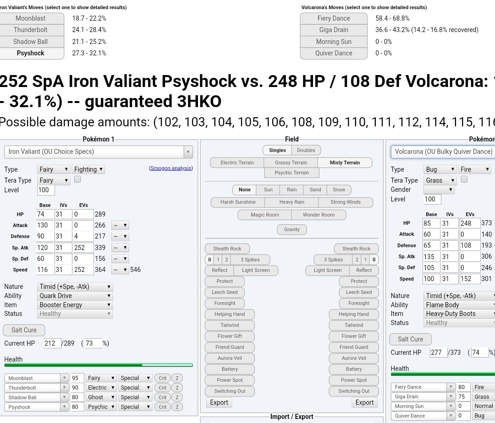The width and height of the screenshot is (495, 423).
Task: Open Iron Valiant's Item dropdown Booster Energy
Action: (x=75, y=305)
